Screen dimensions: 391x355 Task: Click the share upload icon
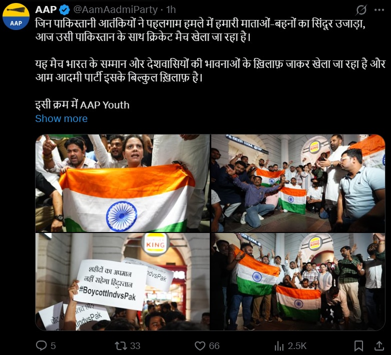379,346
